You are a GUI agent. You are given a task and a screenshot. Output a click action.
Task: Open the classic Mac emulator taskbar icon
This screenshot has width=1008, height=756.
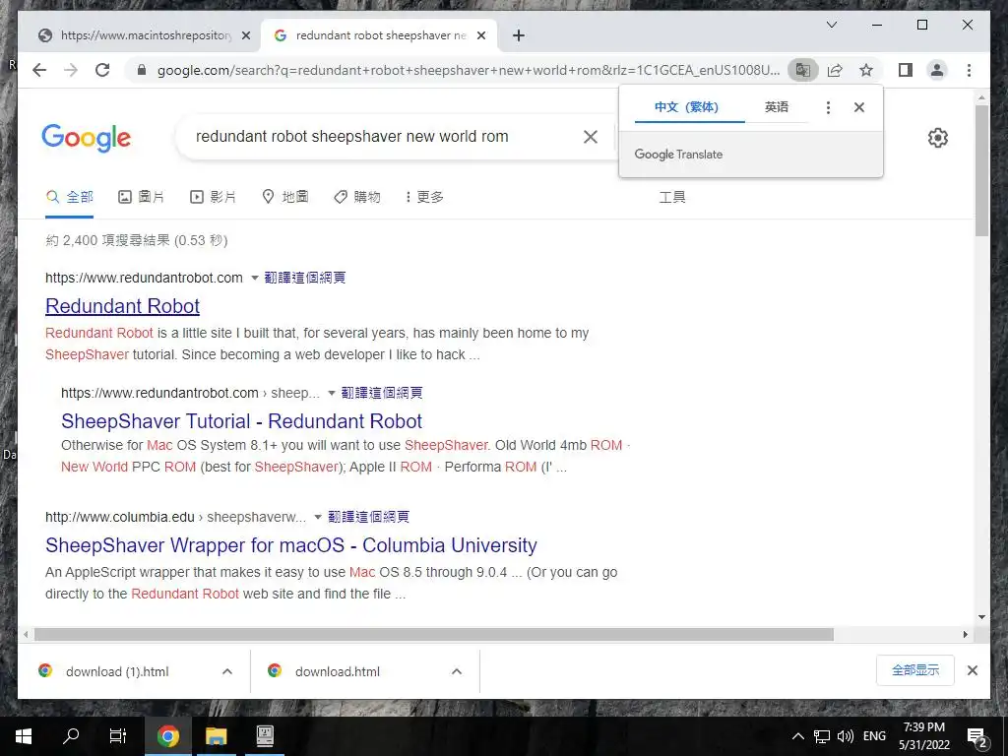[265, 736]
